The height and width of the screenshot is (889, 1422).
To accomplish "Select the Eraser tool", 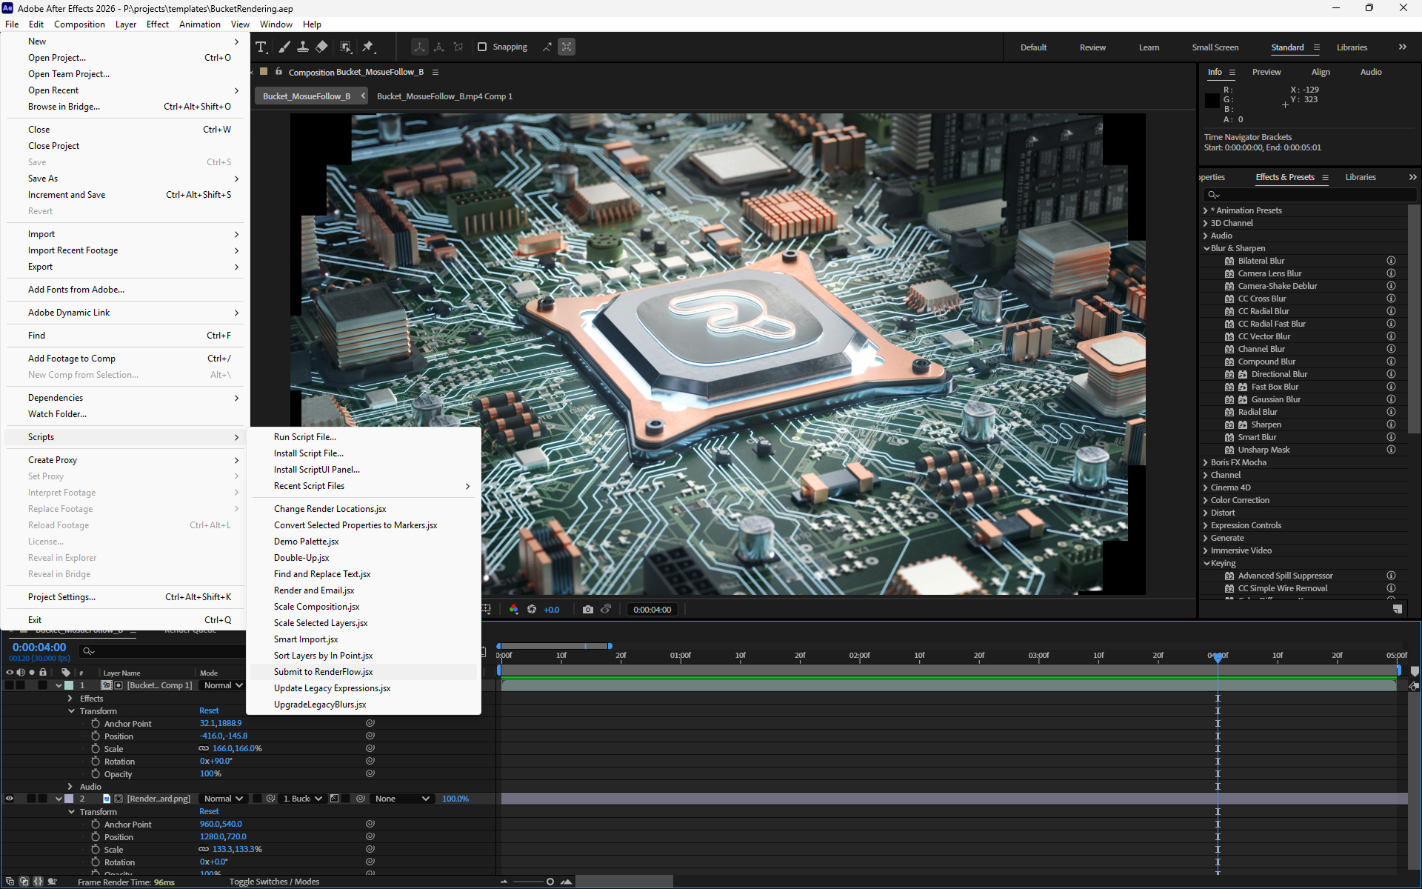I will [321, 47].
